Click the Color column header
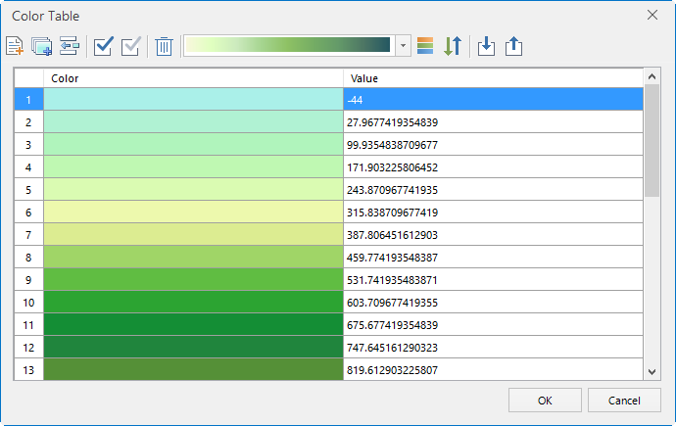The height and width of the screenshot is (426, 676). (193, 77)
